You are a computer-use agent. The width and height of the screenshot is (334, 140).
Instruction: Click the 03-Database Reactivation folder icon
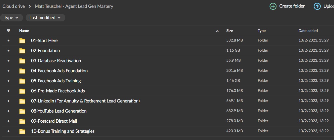(x=22, y=61)
